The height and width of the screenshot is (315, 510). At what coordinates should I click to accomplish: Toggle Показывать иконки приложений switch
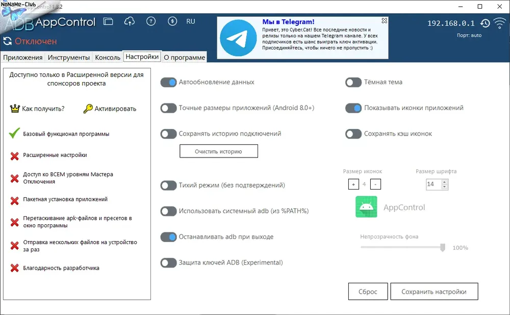point(353,108)
